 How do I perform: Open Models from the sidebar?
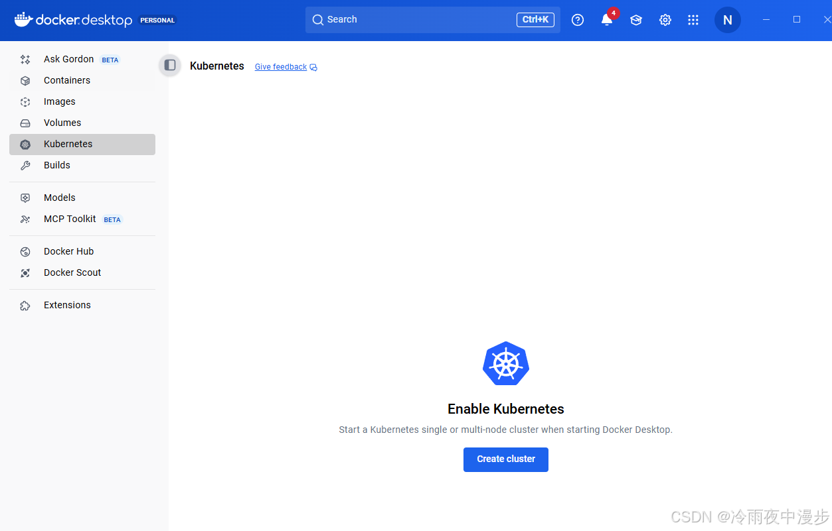(82, 198)
